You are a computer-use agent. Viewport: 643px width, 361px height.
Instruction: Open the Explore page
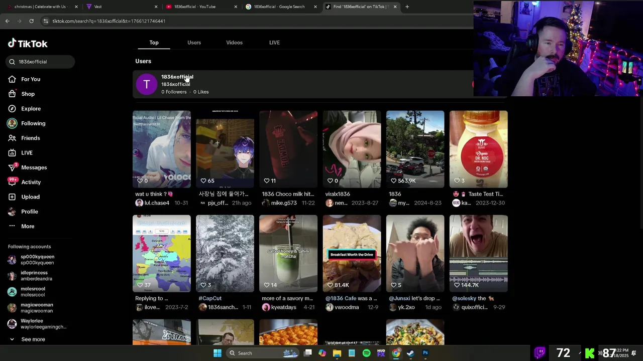(x=31, y=108)
